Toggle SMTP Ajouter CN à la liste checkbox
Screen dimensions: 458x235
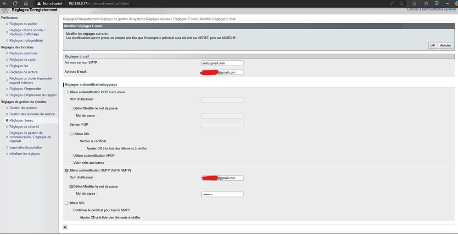[x=78, y=218]
